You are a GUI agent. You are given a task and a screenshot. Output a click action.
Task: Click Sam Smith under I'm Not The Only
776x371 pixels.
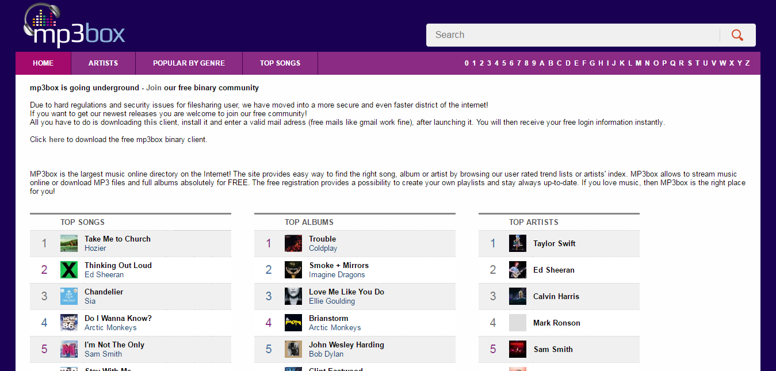pos(104,354)
